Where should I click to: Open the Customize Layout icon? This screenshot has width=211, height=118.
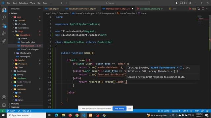click(190, 3)
